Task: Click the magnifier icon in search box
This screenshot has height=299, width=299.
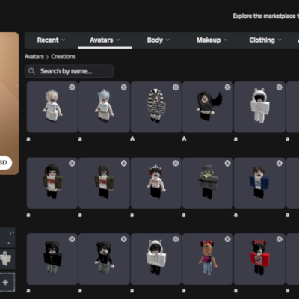Action: [x=31, y=71]
